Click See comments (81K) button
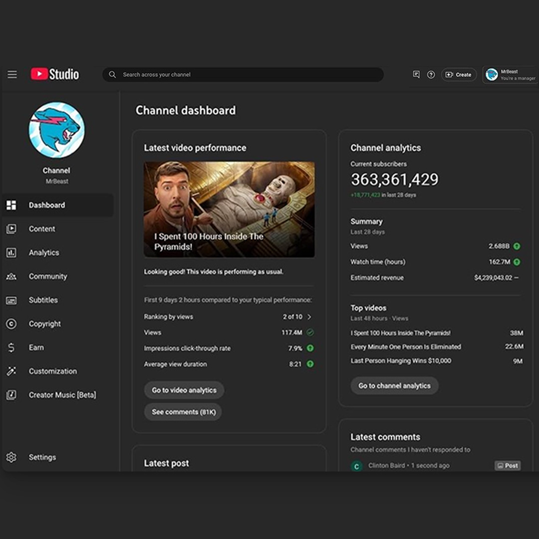 pos(183,412)
